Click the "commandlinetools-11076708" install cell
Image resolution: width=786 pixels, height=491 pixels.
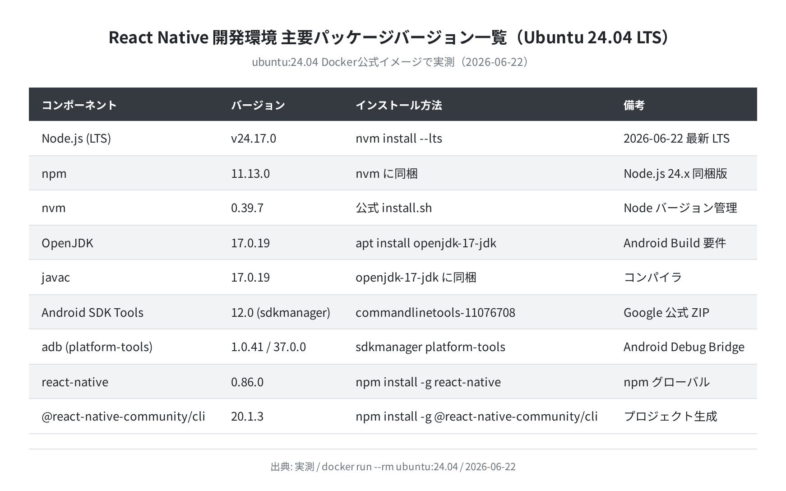pos(435,313)
